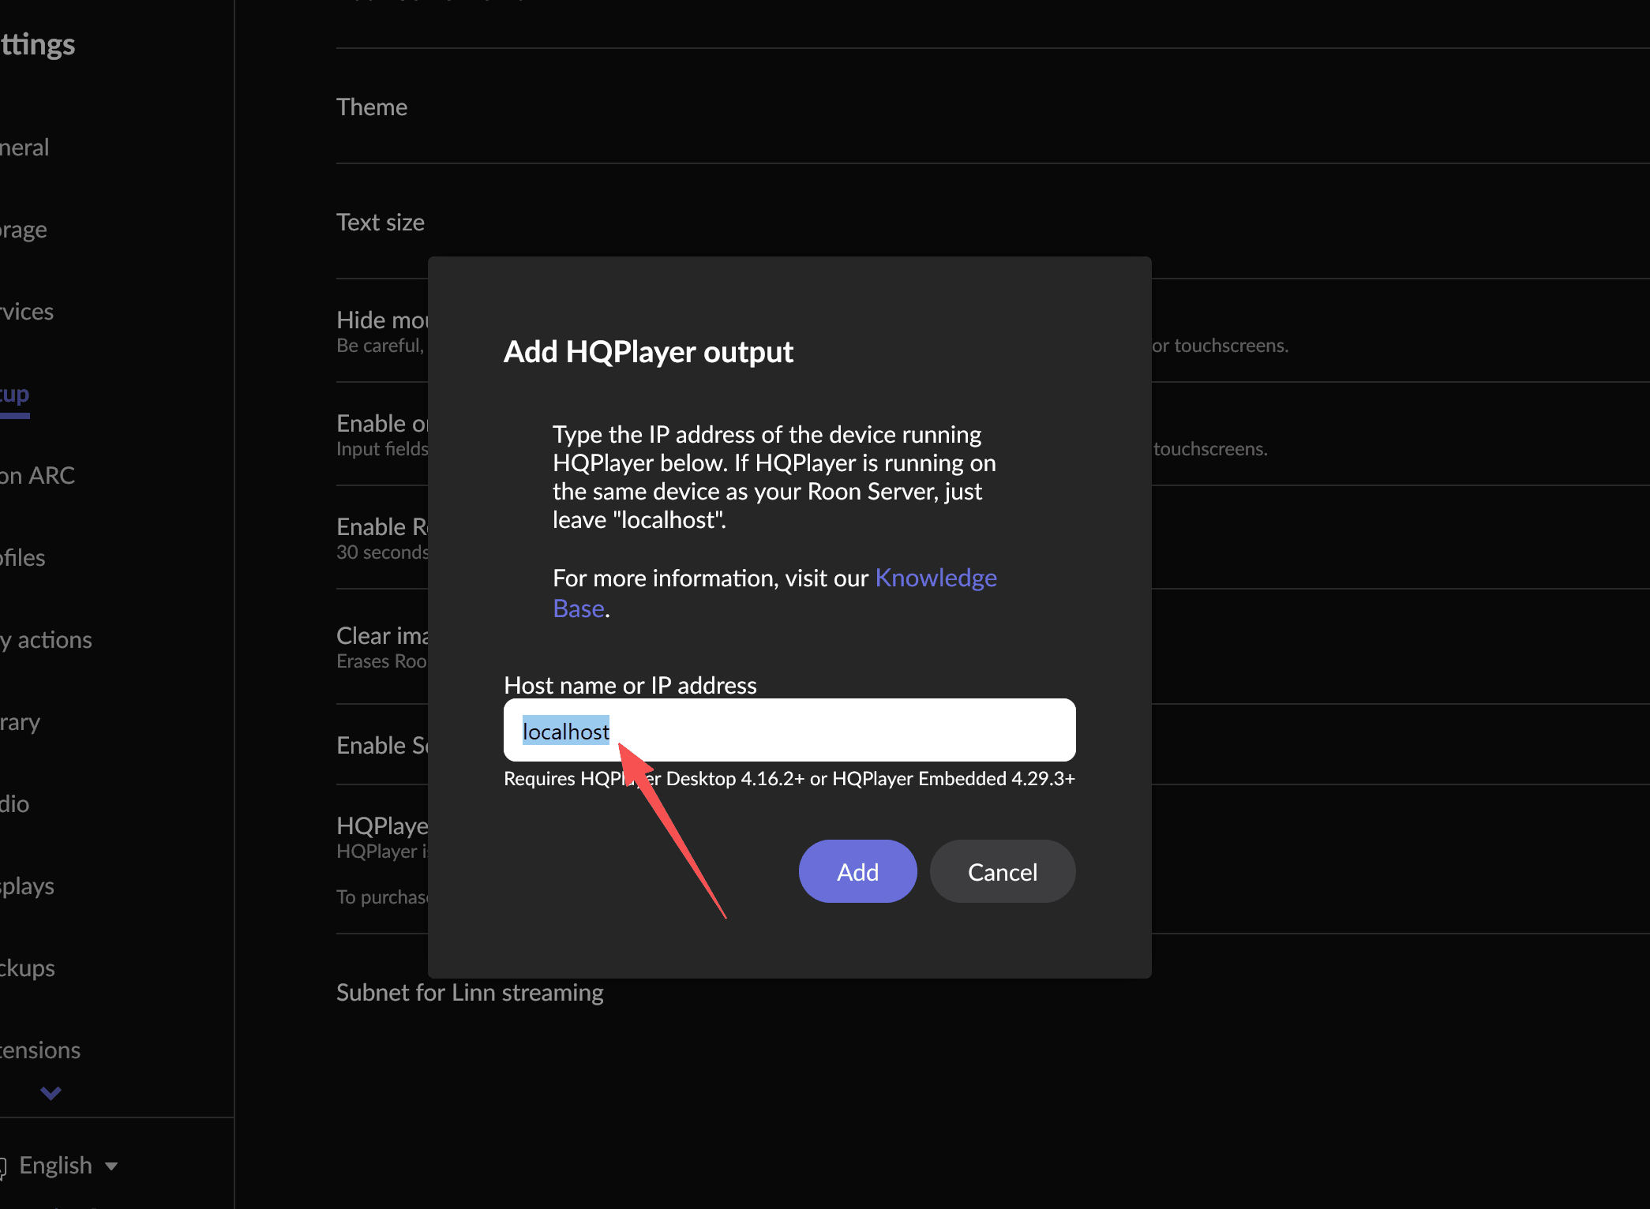Screen dimensions: 1650x1209
Task: Focus the Host name or IP address field
Action: (789, 730)
